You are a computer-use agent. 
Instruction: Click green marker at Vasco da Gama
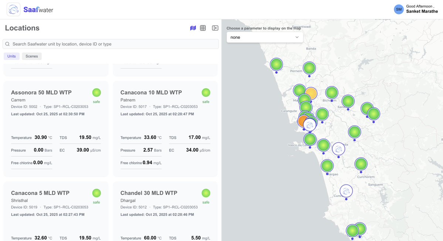(x=310, y=140)
